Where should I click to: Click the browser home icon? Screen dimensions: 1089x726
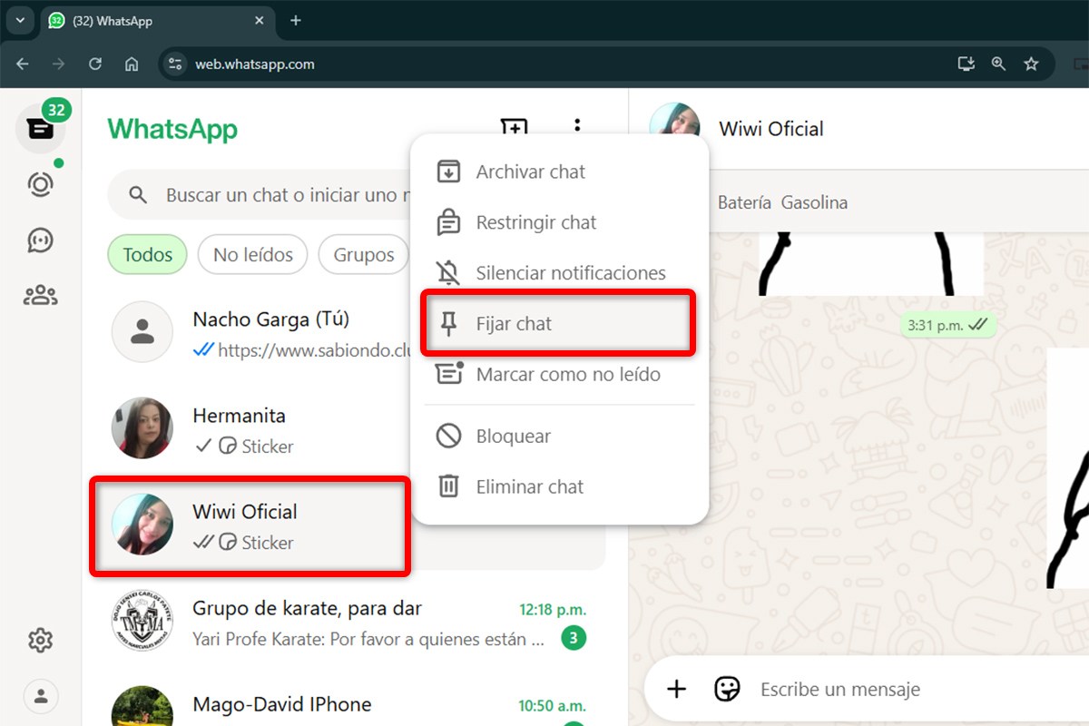132,64
